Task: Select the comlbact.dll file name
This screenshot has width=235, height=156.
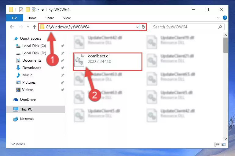Action: point(99,56)
